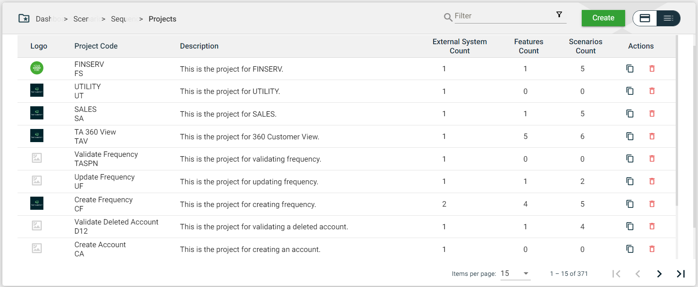Go to the next page

(659, 274)
